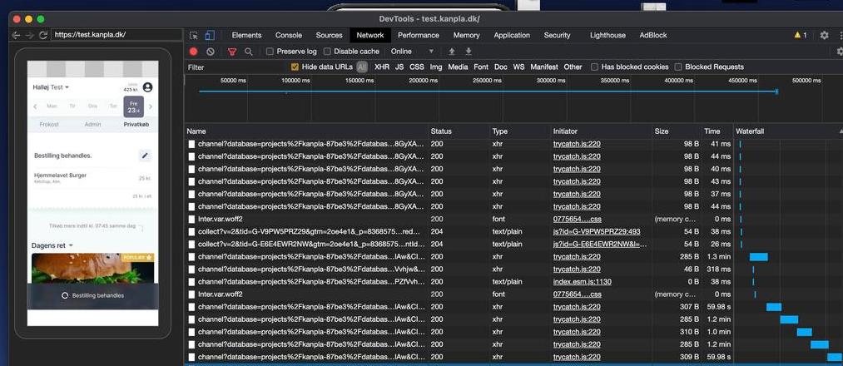The image size is (843, 366).
Task: Switch to the Elements tab
Action: point(246,36)
